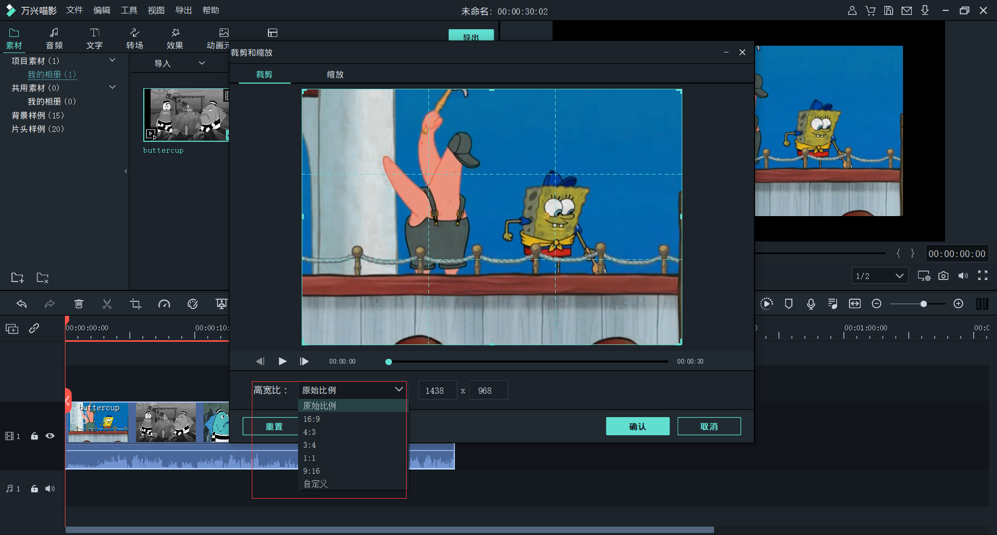997x535 pixels.
Task: Mute audio track 1
Action: 50,489
